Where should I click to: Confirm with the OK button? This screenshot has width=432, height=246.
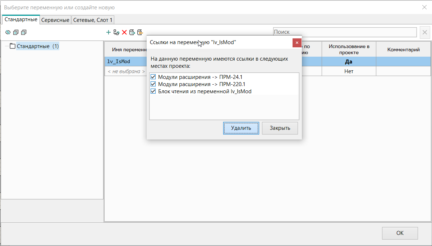(x=400, y=233)
